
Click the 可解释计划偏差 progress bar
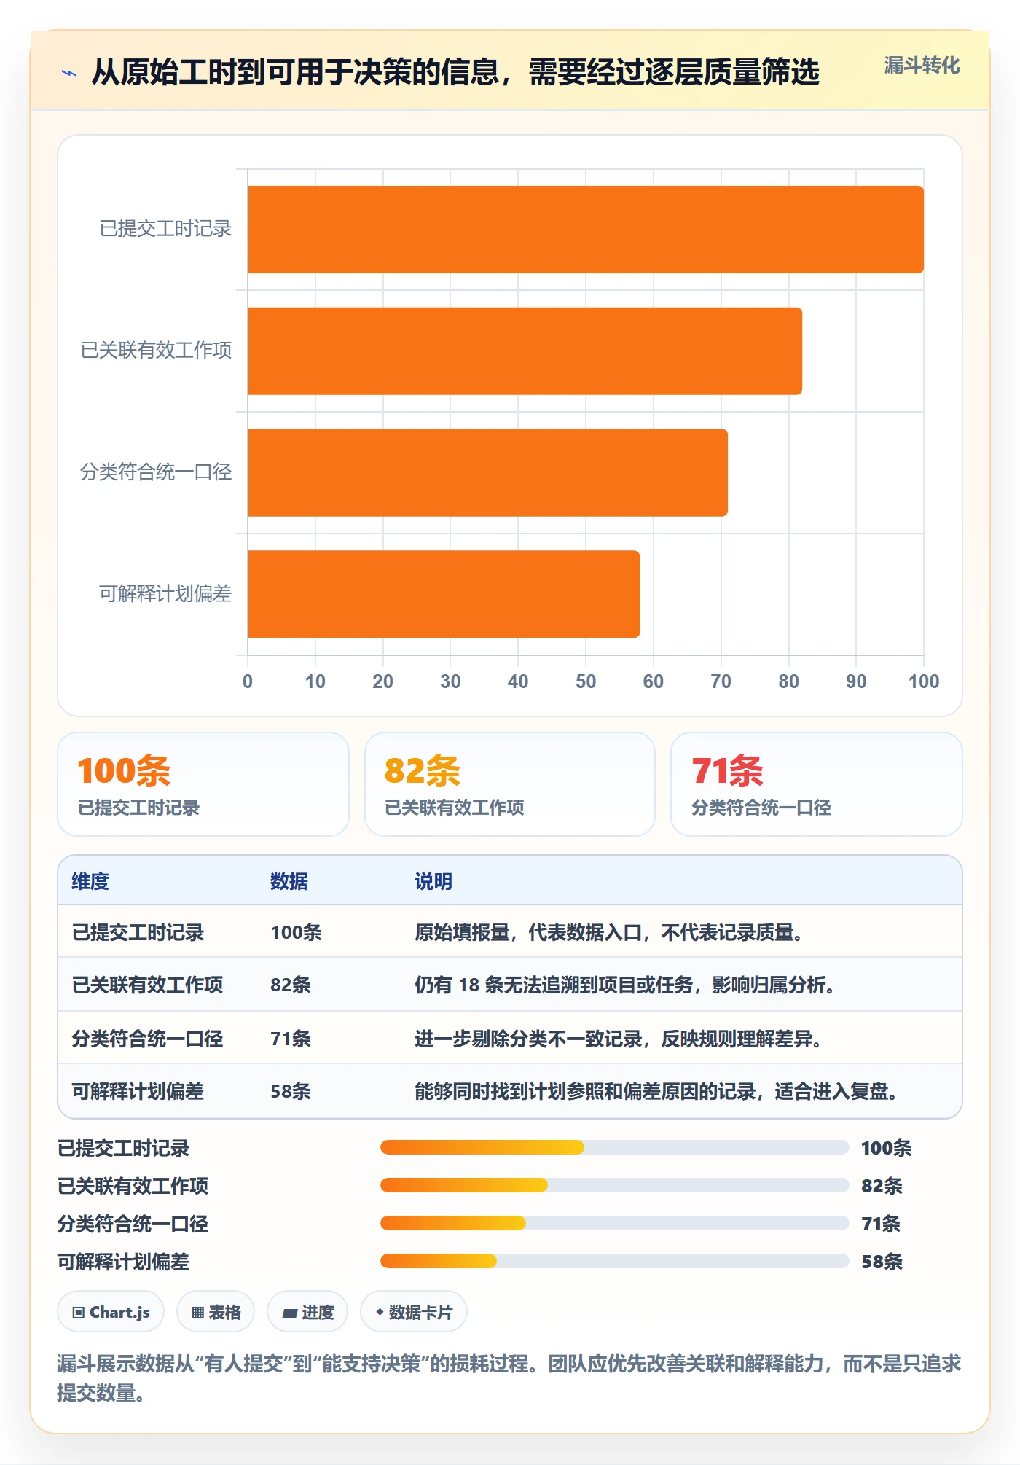click(614, 1261)
